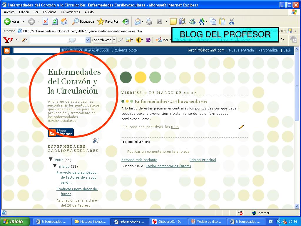Click the Atrás back arrow button

[x=7, y=21]
